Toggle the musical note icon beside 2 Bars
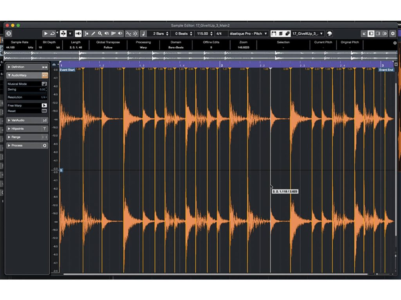This screenshot has height=300, width=401. click(x=143, y=34)
